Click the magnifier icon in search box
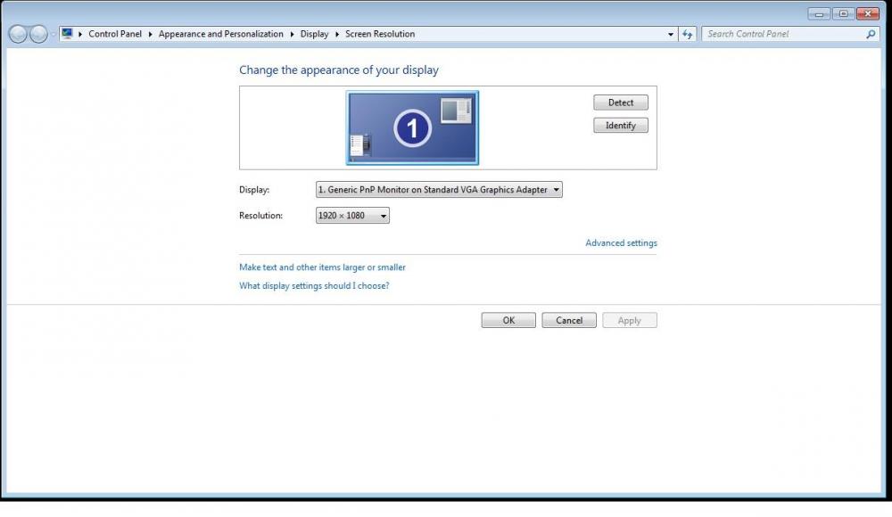The image size is (892, 517). point(871,34)
